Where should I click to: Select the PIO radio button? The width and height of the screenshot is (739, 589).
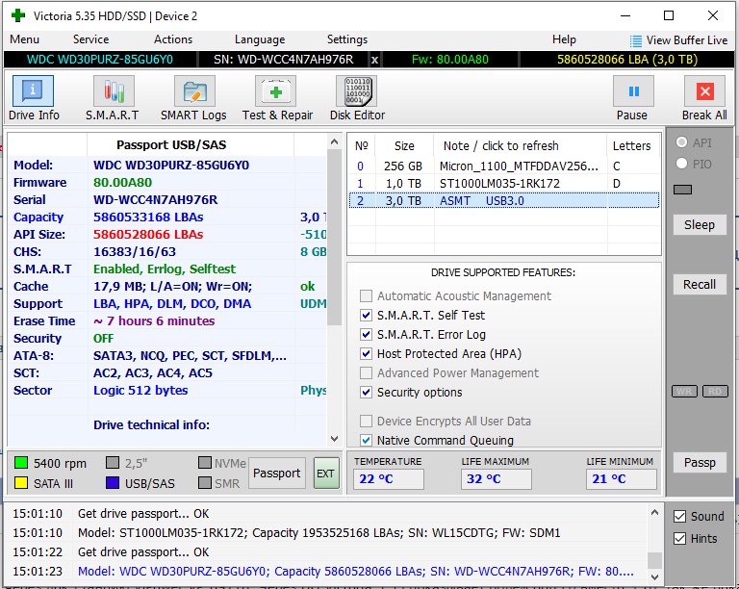pyautogui.click(x=681, y=163)
